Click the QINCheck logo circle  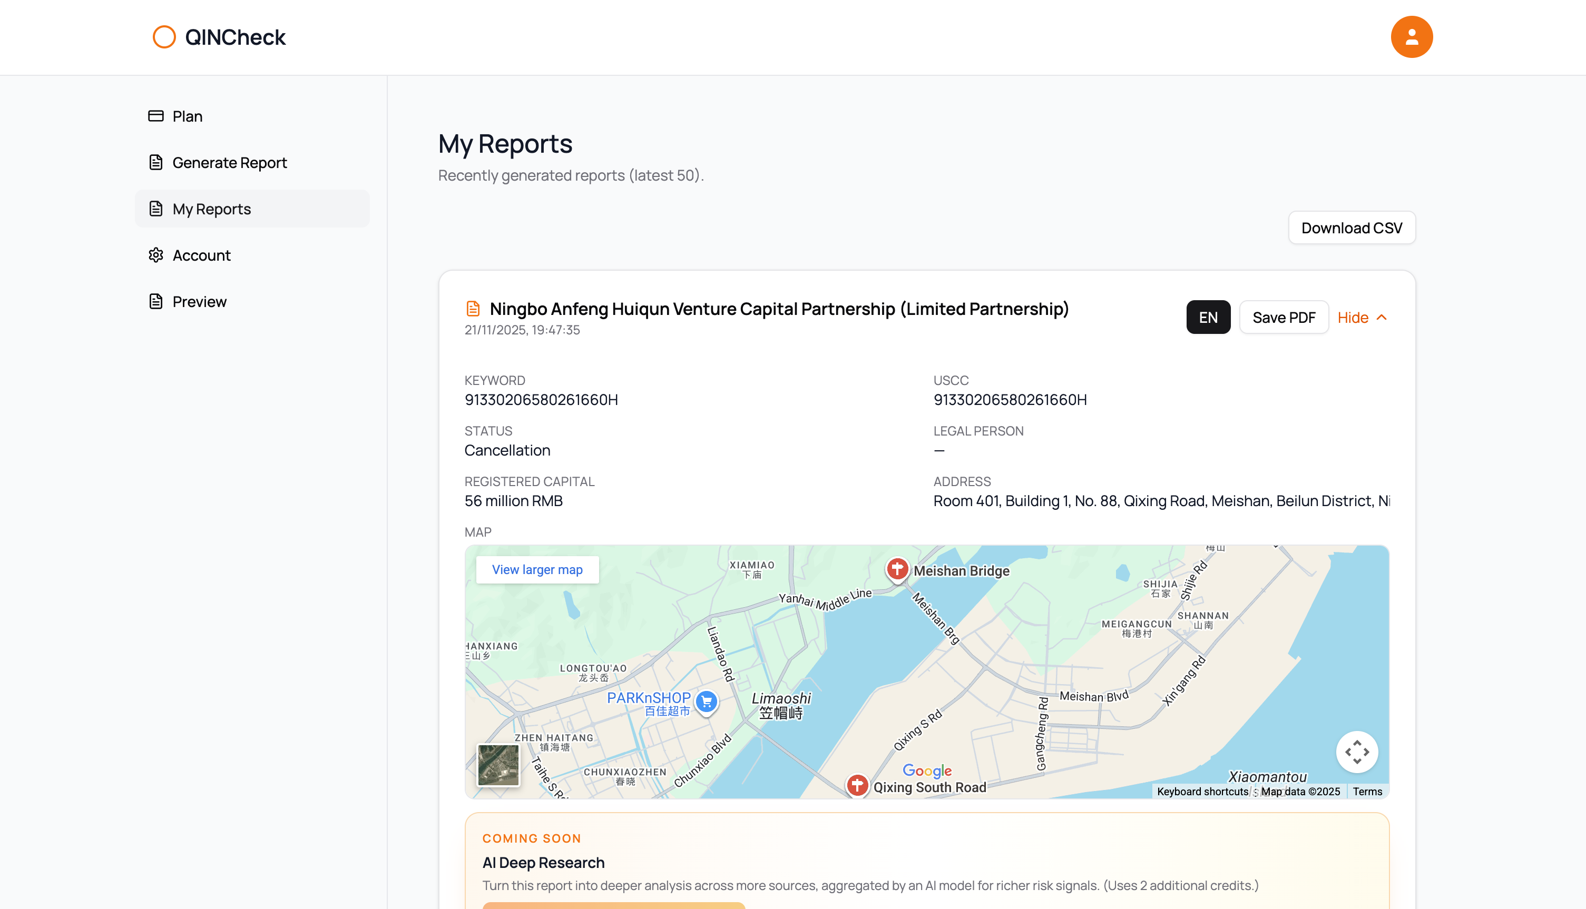click(x=164, y=37)
